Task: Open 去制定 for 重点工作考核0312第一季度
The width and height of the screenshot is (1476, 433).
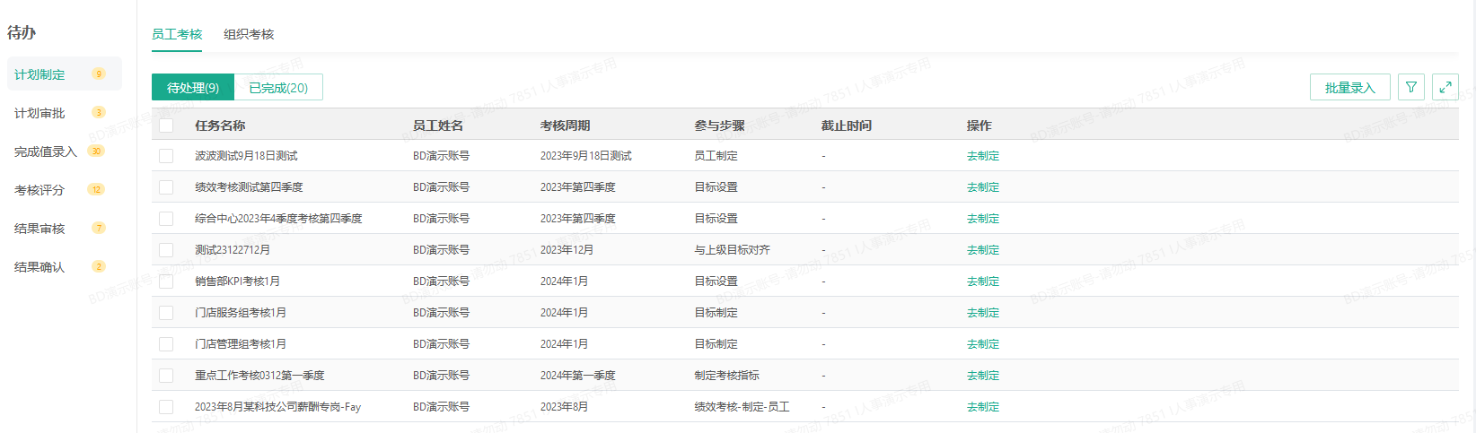Action: pos(982,376)
